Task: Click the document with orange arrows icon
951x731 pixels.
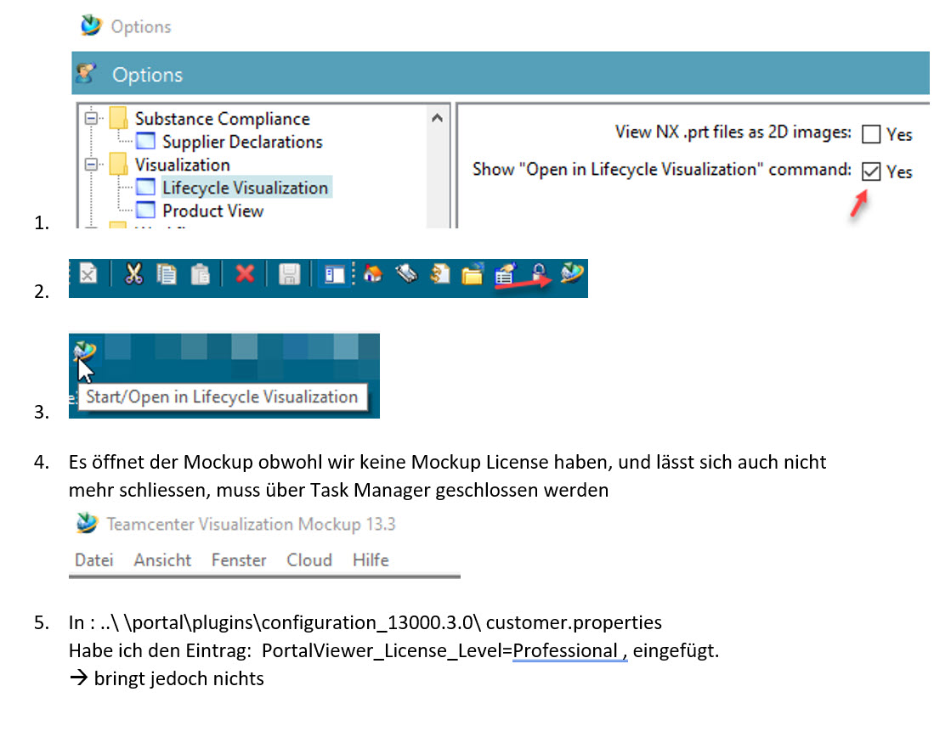Action: click(439, 274)
